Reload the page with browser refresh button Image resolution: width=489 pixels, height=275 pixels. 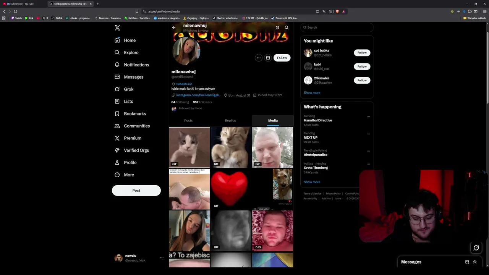click(16, 11)
